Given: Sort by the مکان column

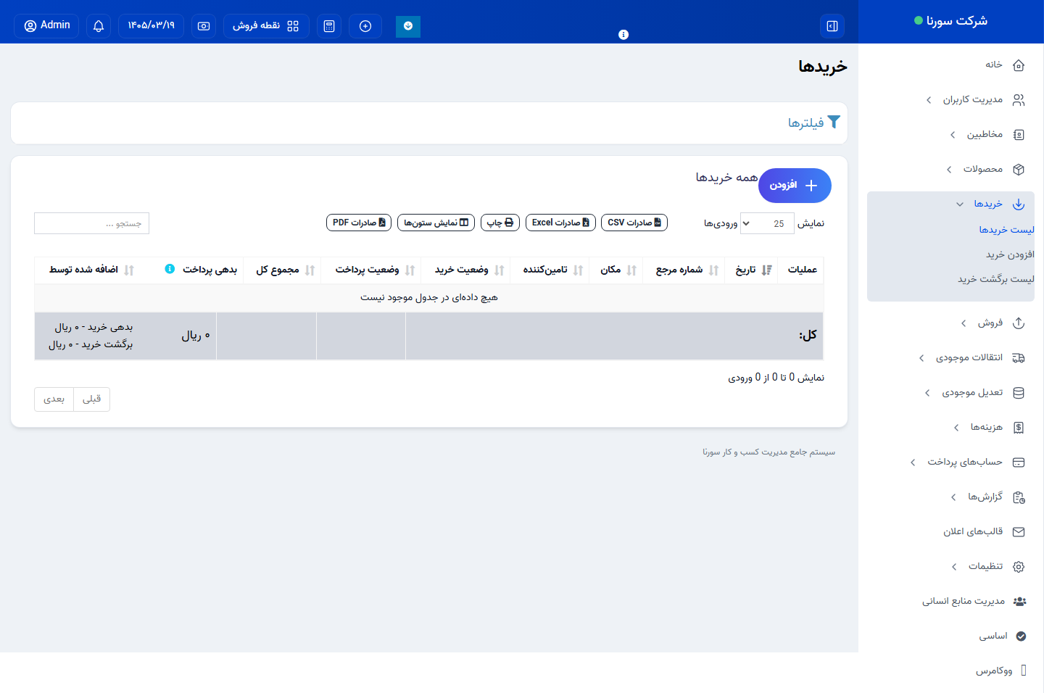Looking at the screenshot, I should [616, 270].
